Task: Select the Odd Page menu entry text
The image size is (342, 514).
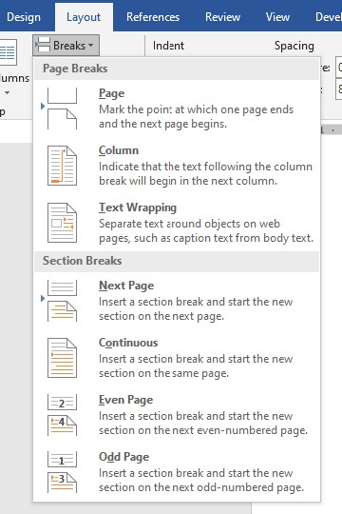Action: tap(124, 457)
